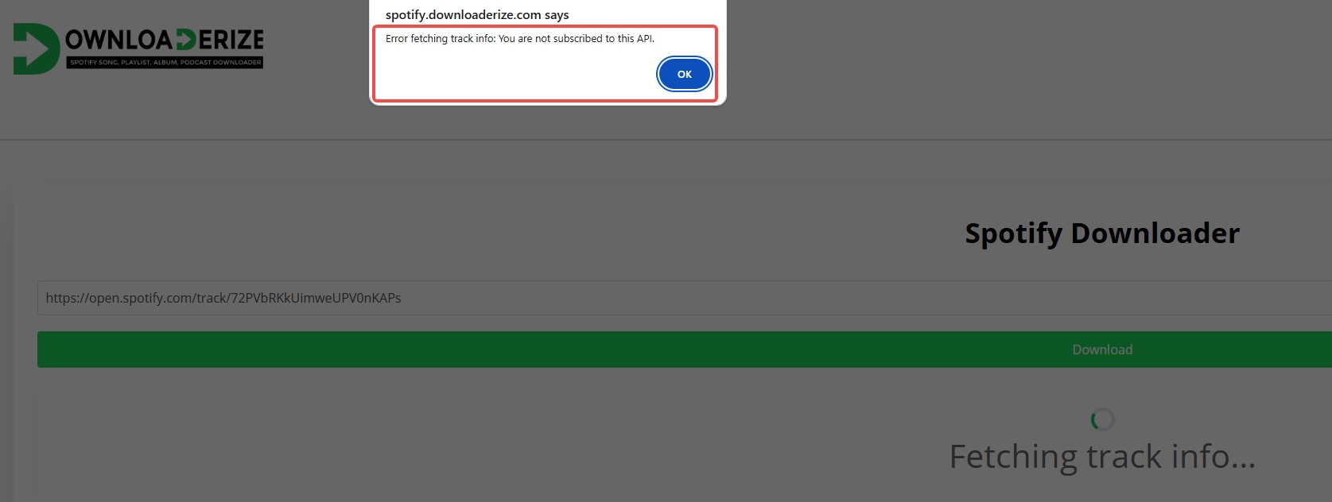The height and width of the screenshot is (502, 1332).
Task: Click the loading spinner above Fetching text
Action: click(x=1102, y=419)
